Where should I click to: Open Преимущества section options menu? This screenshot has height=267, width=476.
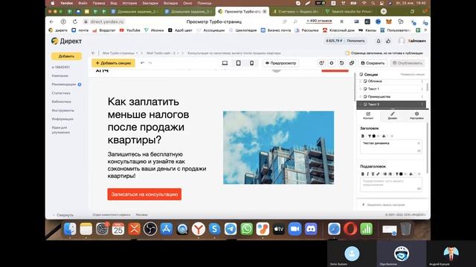(422, 96)
